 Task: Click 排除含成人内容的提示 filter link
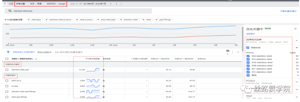[x=24, y=52]
